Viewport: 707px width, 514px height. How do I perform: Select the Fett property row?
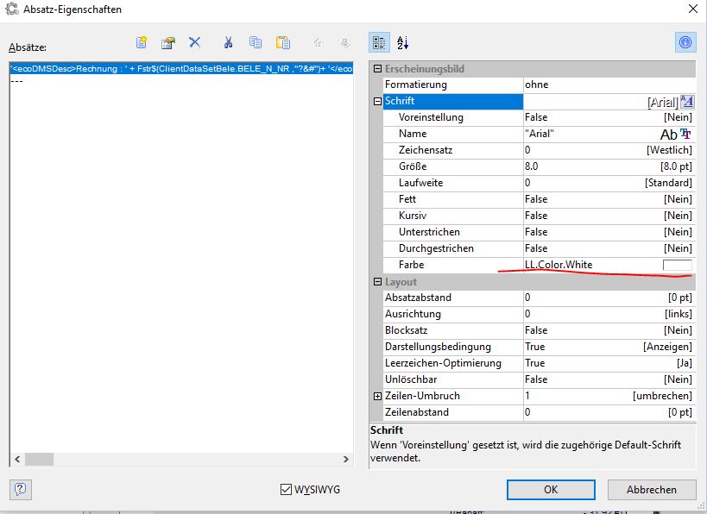453,199
